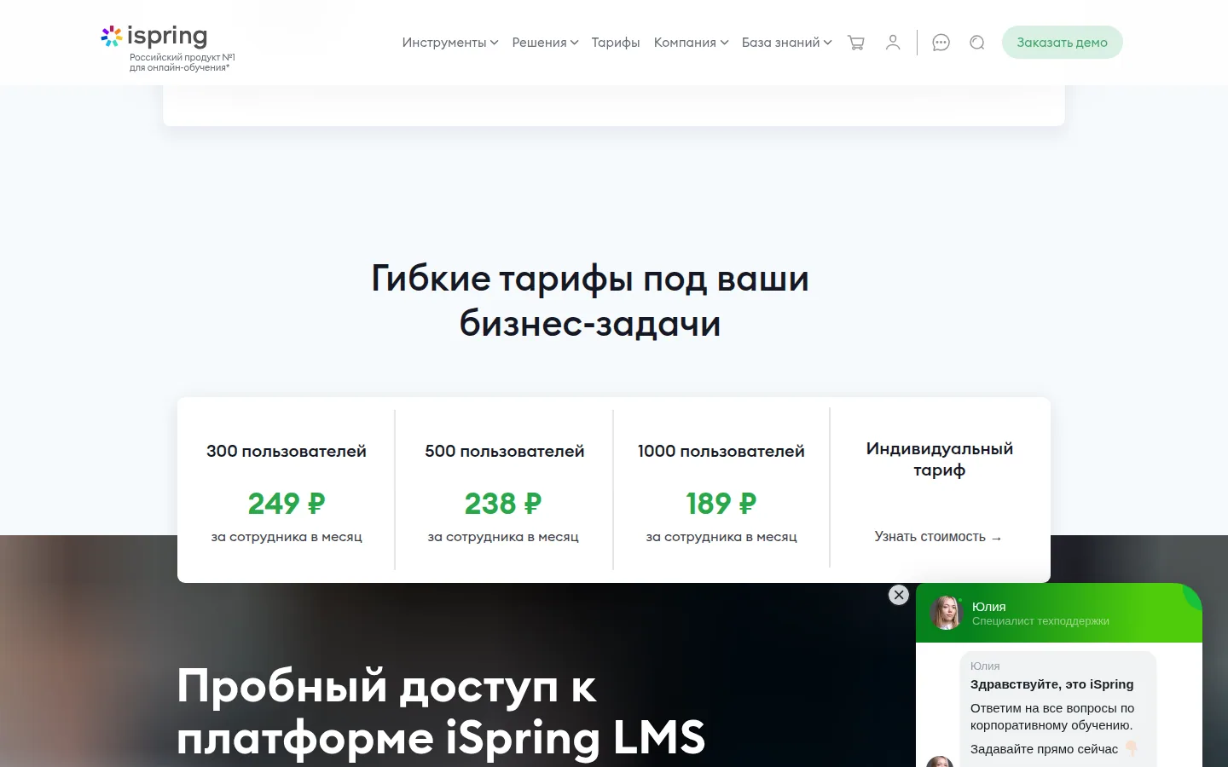The height and width of the screenshot is (767, 1228).
Task: Select the 1000 пользователей plan heading
Action: click(721, 451)
